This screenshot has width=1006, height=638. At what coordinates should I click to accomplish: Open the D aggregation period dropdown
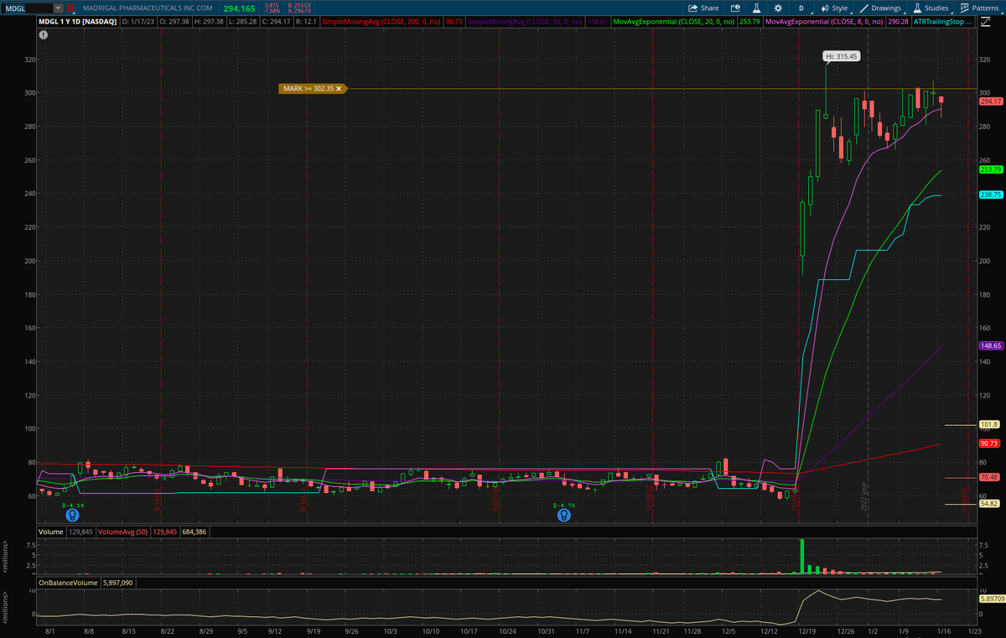[x=801, y=8]
